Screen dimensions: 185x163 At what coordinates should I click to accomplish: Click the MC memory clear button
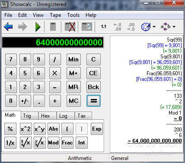tap(73, 101)
